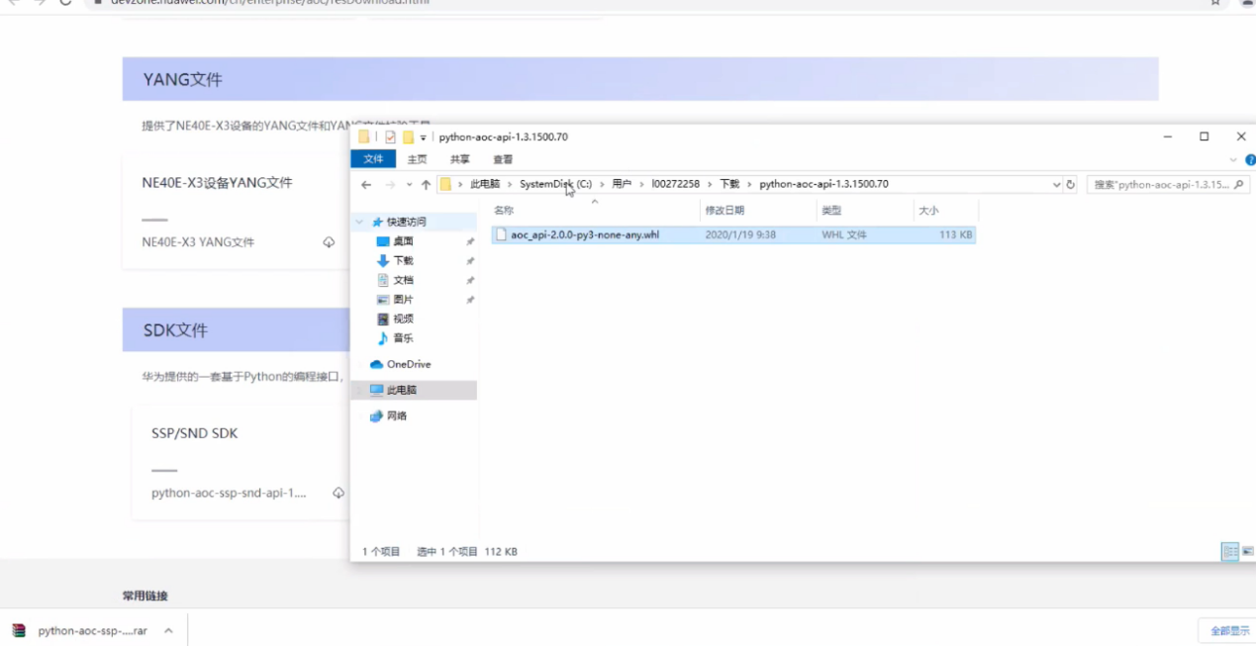Click the Explorer help question mark icon
The image size is (1256, 646).
tap(1250, 159)
